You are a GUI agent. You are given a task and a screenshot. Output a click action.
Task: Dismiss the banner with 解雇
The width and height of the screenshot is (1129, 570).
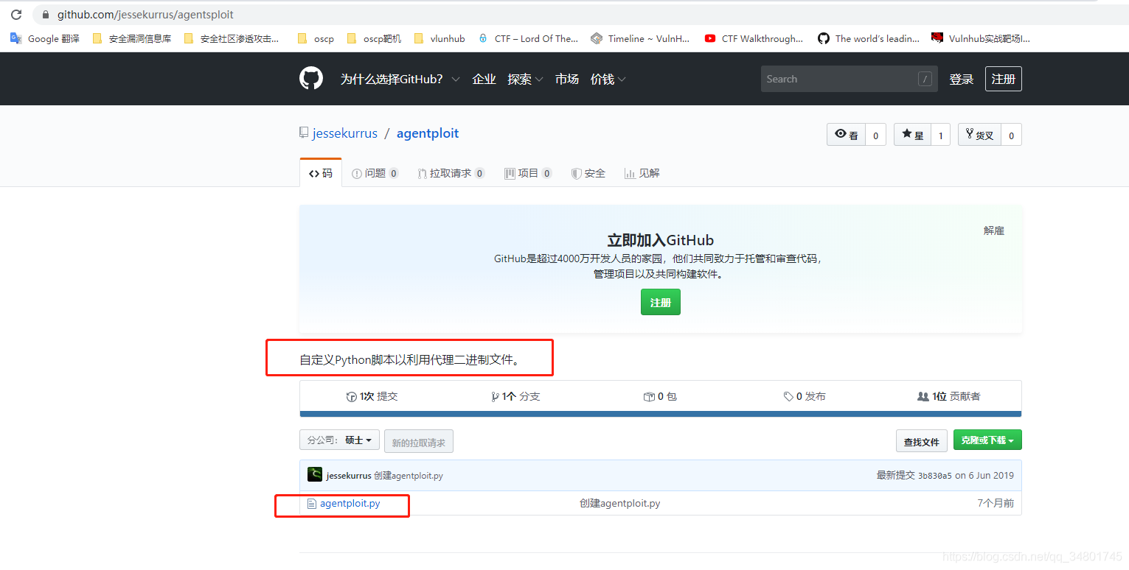pyautogui.click(x=993, y=231)
